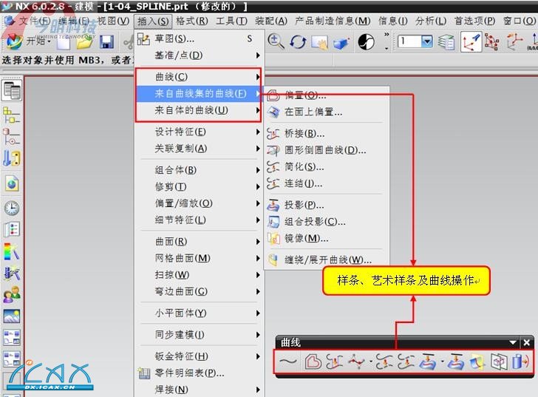Viewport: 538px width, 397px height.
Task: Click the black-white shaded display icon
Action: pos(366,42)
